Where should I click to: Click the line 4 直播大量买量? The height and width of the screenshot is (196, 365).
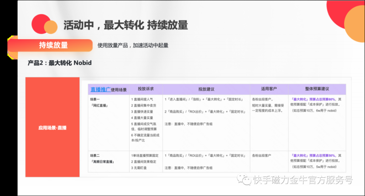(x=142, y=118)
